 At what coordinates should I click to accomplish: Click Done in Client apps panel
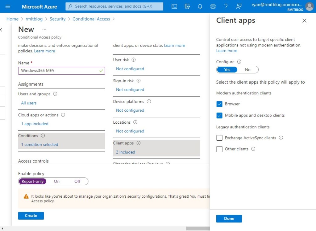229,219
